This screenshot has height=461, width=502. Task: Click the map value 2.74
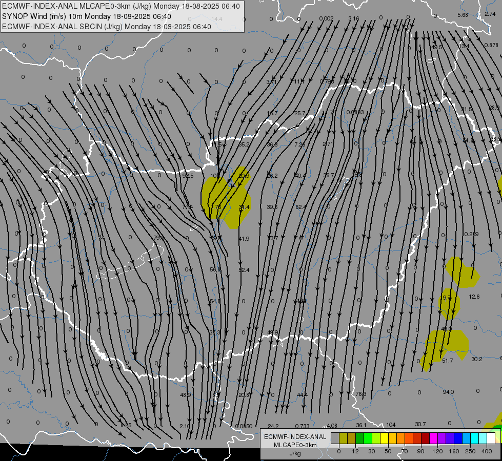pos(490,14)
